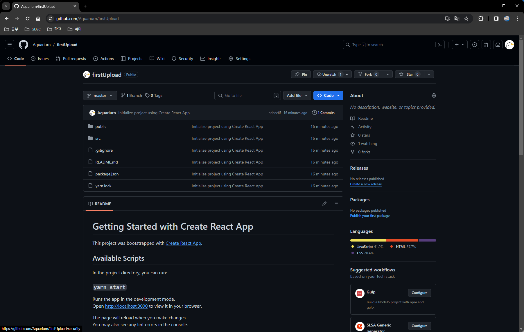The height and width of the screenshot is (332, 524).
Task: Open Chrome extensions puzzle icon
Action: [481, 19]
